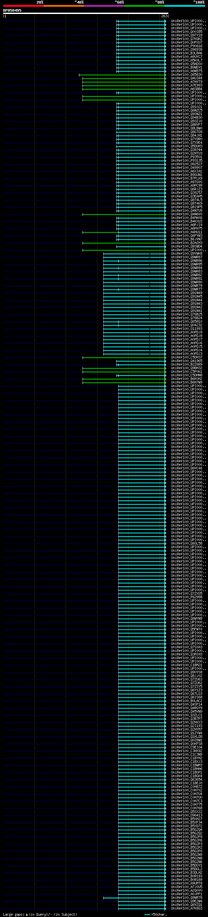Select the label UniRef100_Q9YWK8

click(186, 253)
